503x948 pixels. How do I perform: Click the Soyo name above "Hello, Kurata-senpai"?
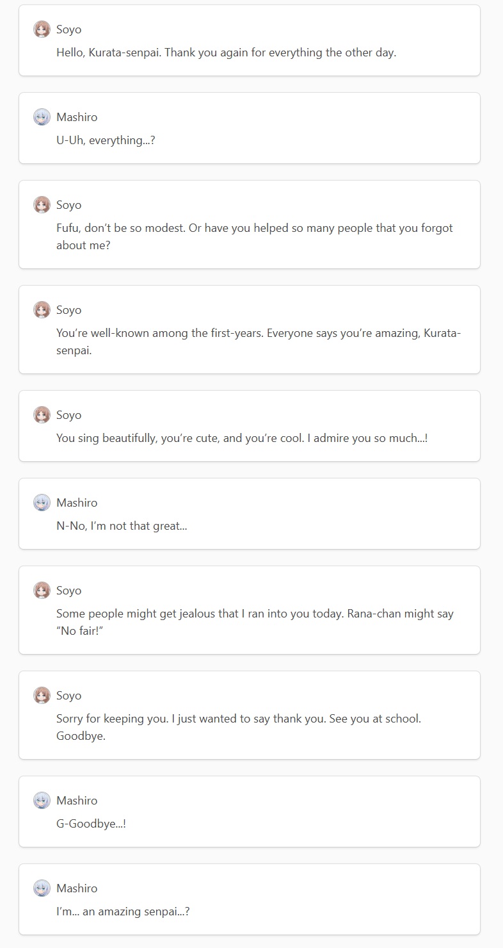point(69,29)
